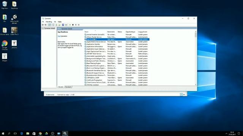Select the Unity desktop shortcut

(x=14, y=19)
